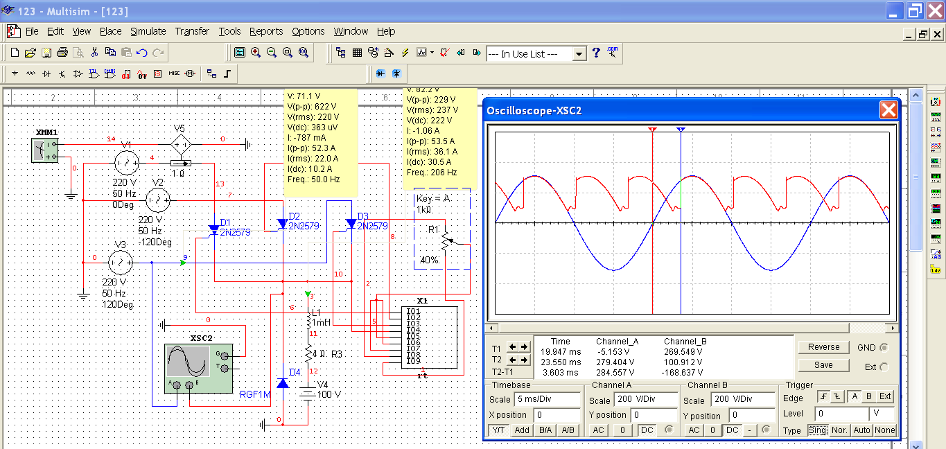Place a diode component from toolbar
This screenshot has height=449, width=946.
click(x=46, y=73)
